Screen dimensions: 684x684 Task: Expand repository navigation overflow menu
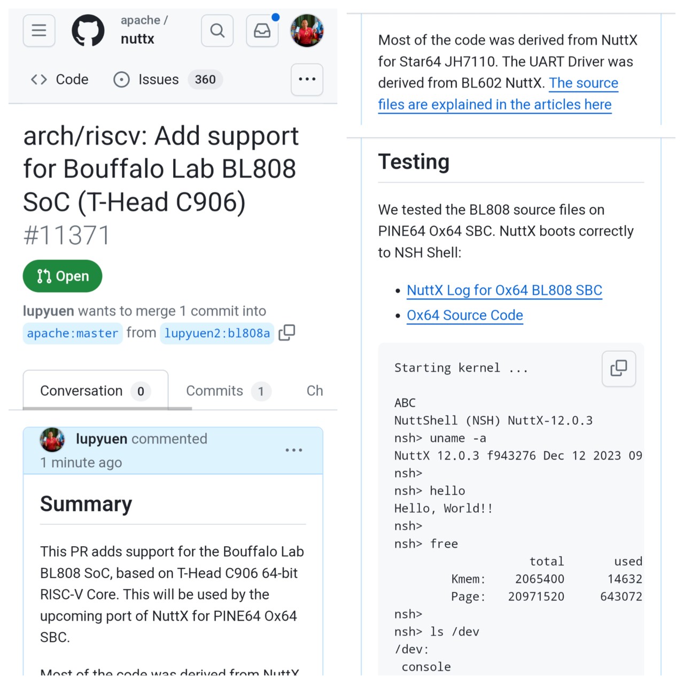(x=307, y=80)
